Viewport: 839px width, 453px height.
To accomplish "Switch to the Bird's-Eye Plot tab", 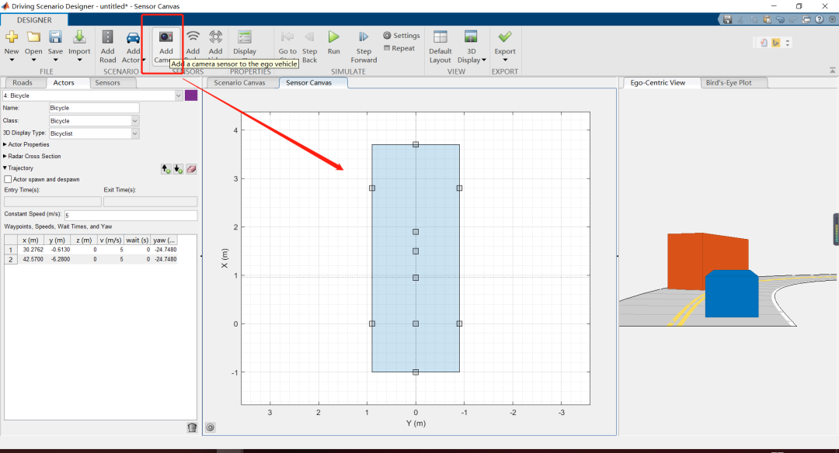I will pyautogui.click(x=729, y=83).
